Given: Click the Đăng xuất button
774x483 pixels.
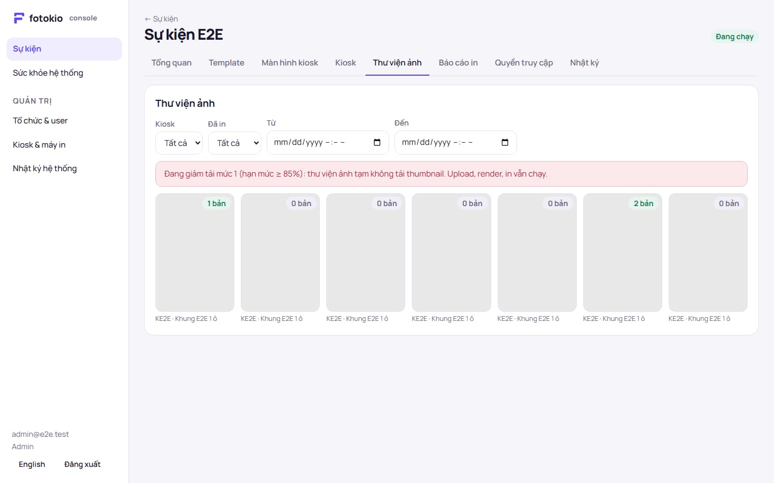Looking at the screenshot, I should pyautogui.click(x=82, y=464).
